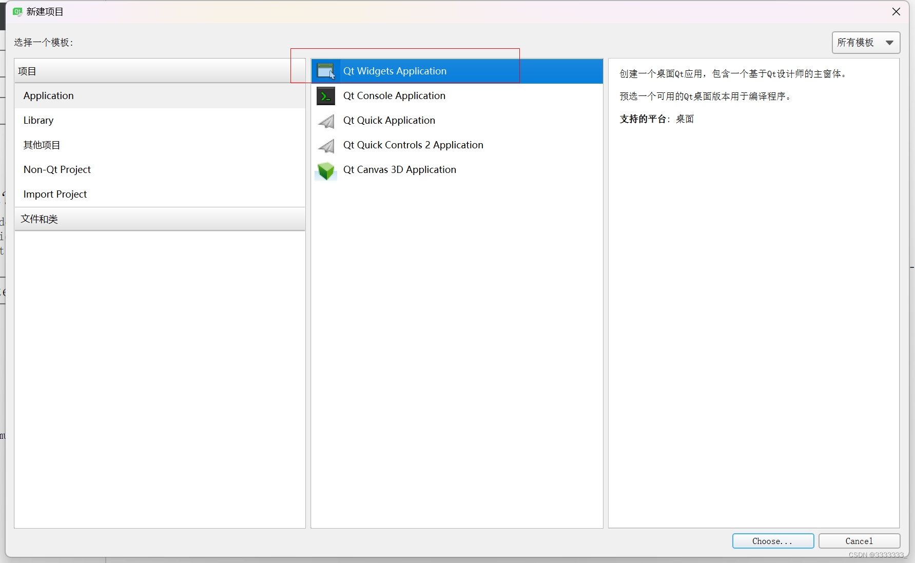The image size is (915, 563).
Task: Choose the Qt Console Application template label
Action: click(x=394, y=96)
